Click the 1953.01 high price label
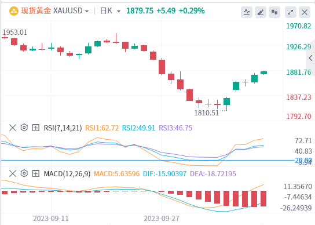The width and height of the screenshot is (315, 225). point(15,32)
